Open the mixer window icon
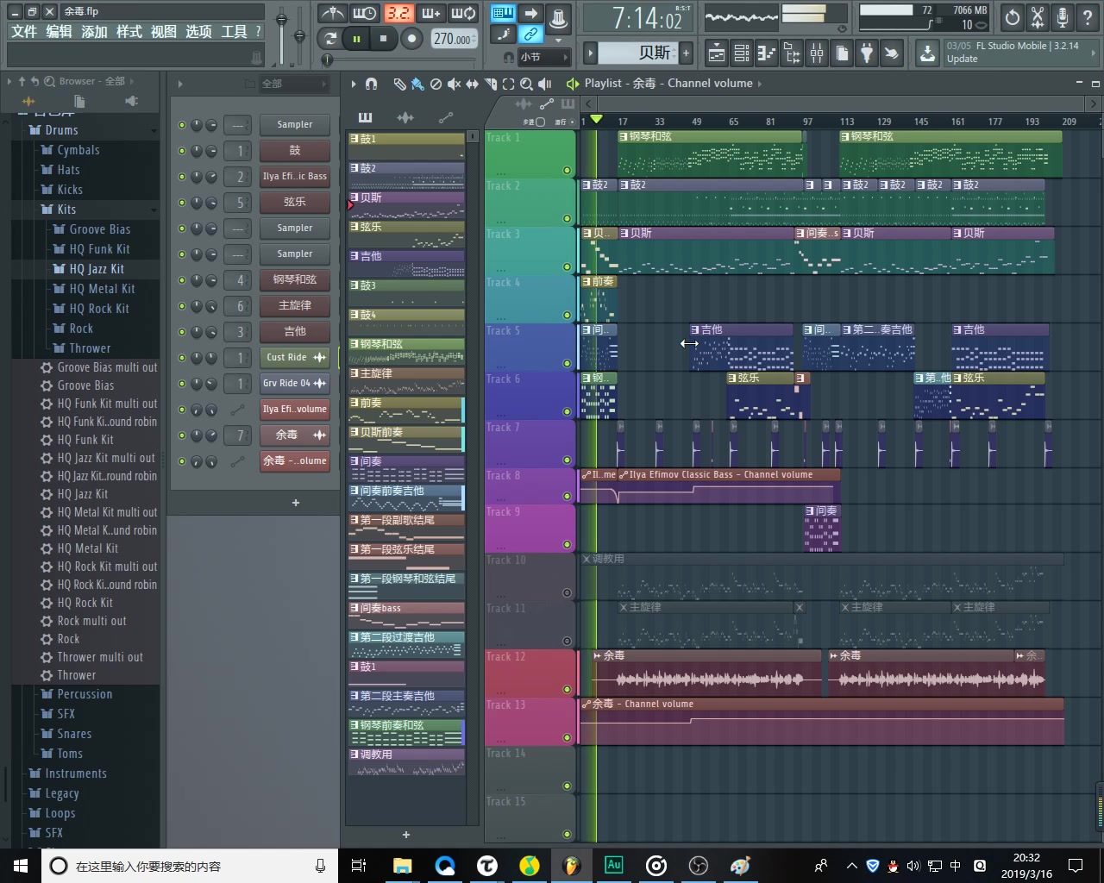This screenshot has height=883, width=1104. coord(817,53)
